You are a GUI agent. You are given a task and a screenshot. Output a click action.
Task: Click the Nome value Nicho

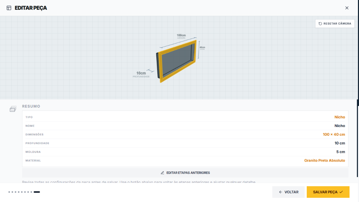click(x=339, y=126)
